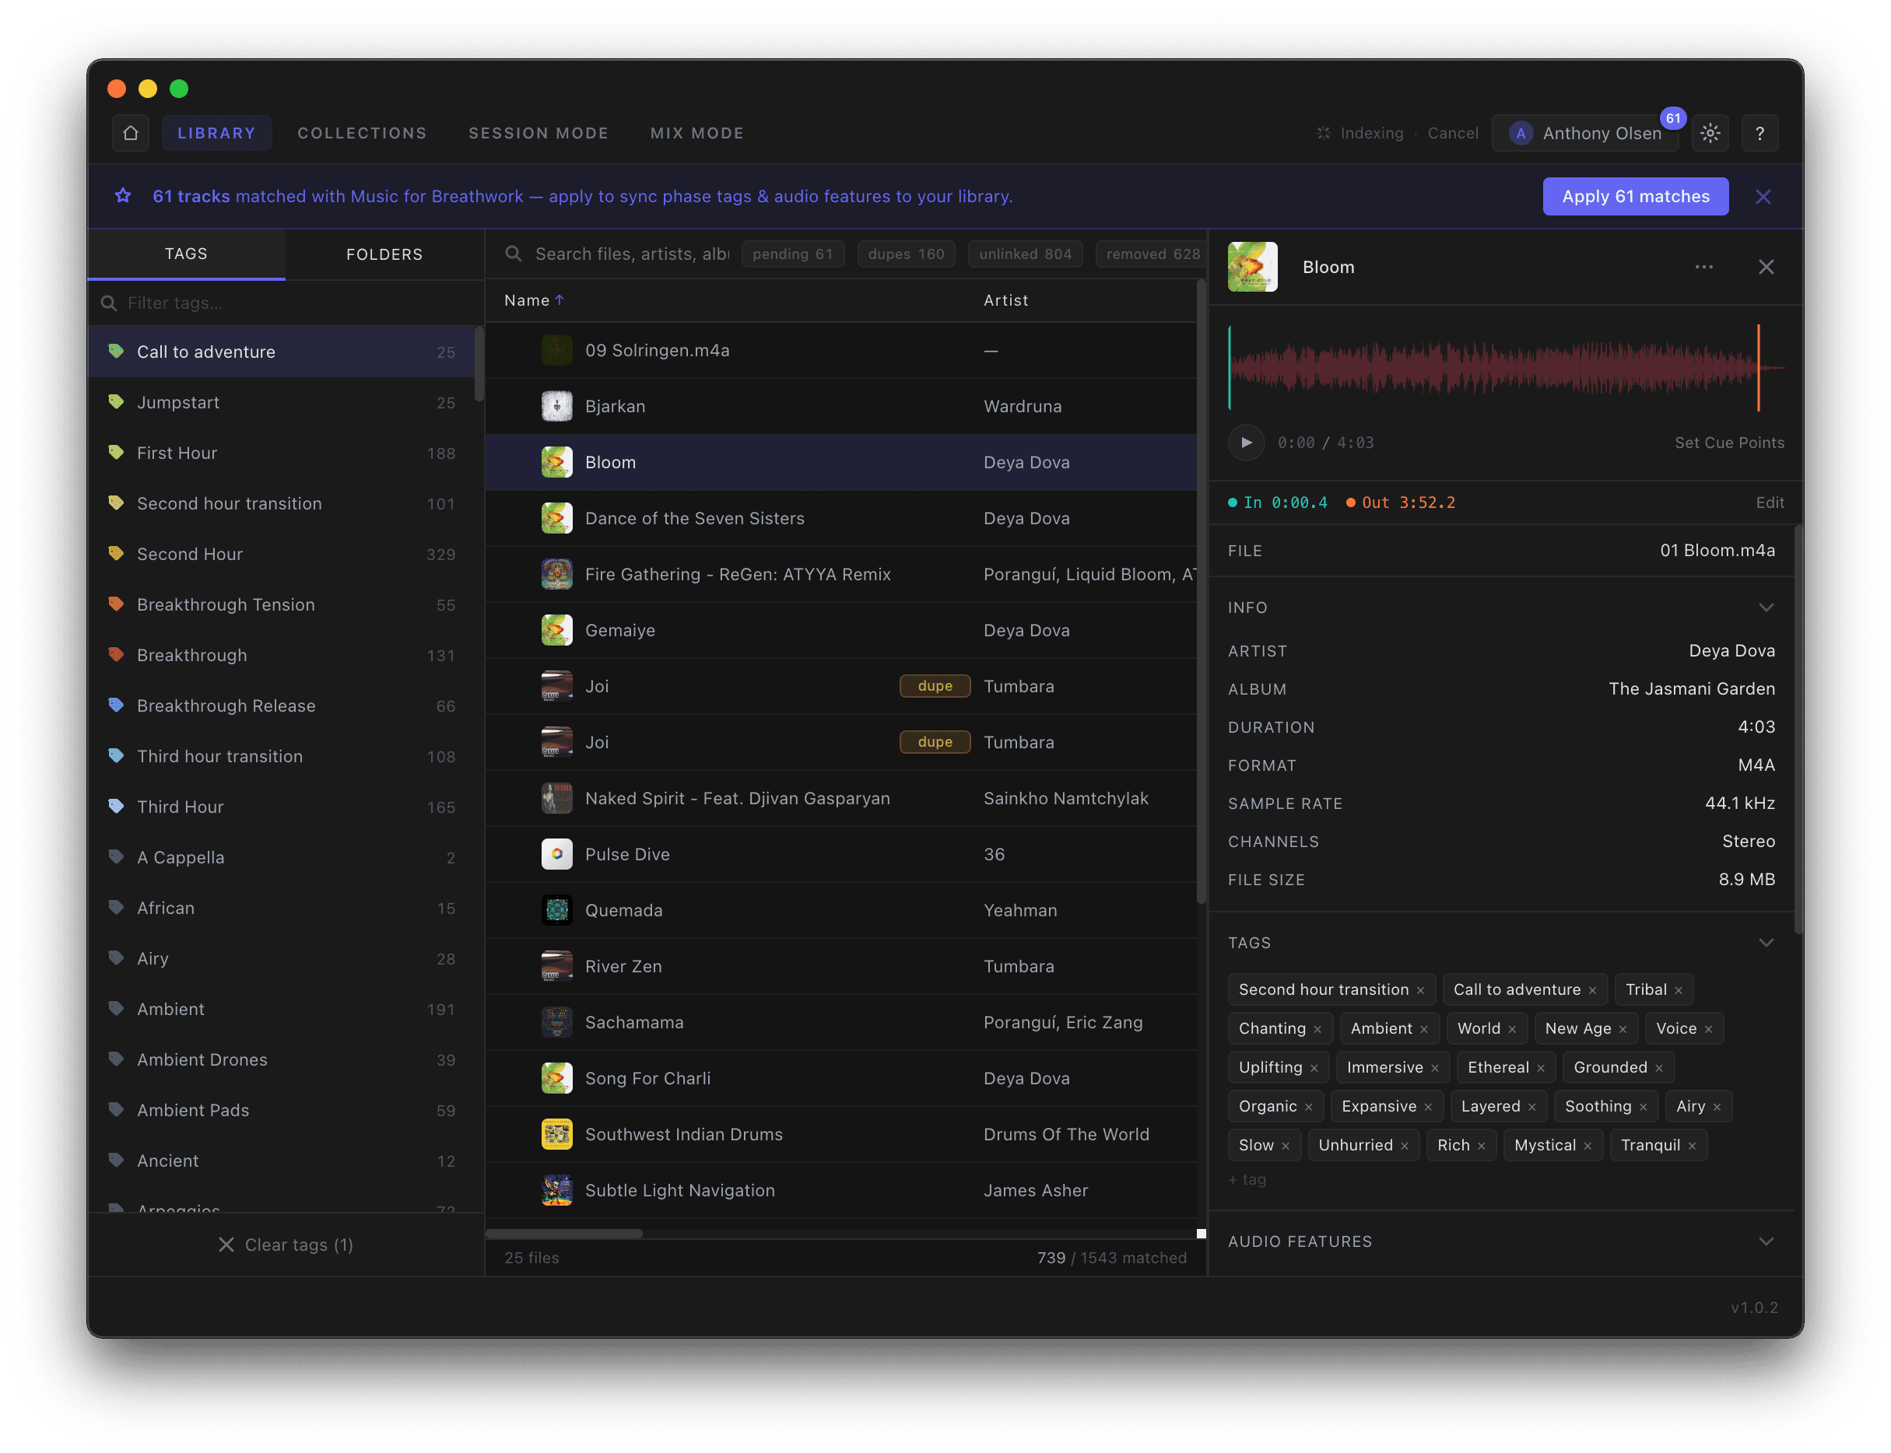Dismiss the matched tracks banner
The width and height of the screenshot is (1891, 1453).
click(x=1763, y=198)
